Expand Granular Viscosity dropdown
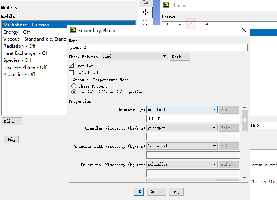The image size is (277, 200). pos(214,128)
